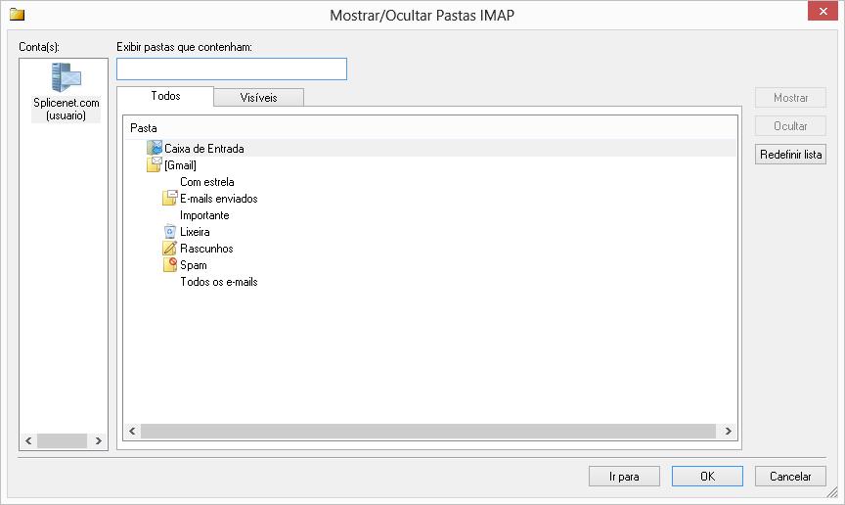This screenshot has height=505, width=845.
Task: Select the Lixeira folder
Action: pyautogui.click(x=195, y=232)
